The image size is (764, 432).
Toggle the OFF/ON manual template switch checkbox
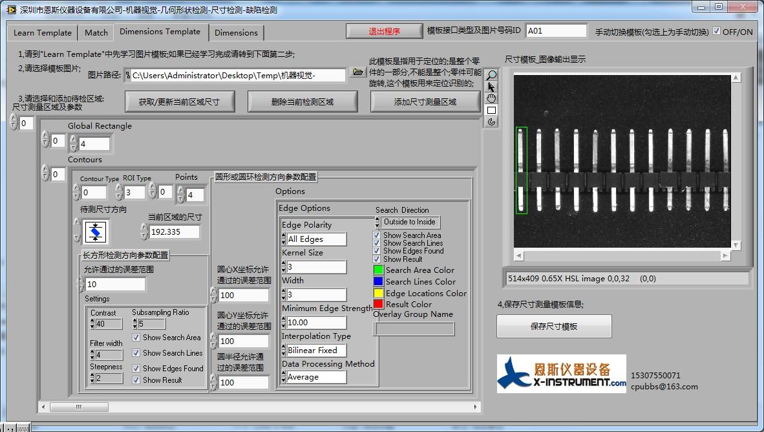coord(716,31)
